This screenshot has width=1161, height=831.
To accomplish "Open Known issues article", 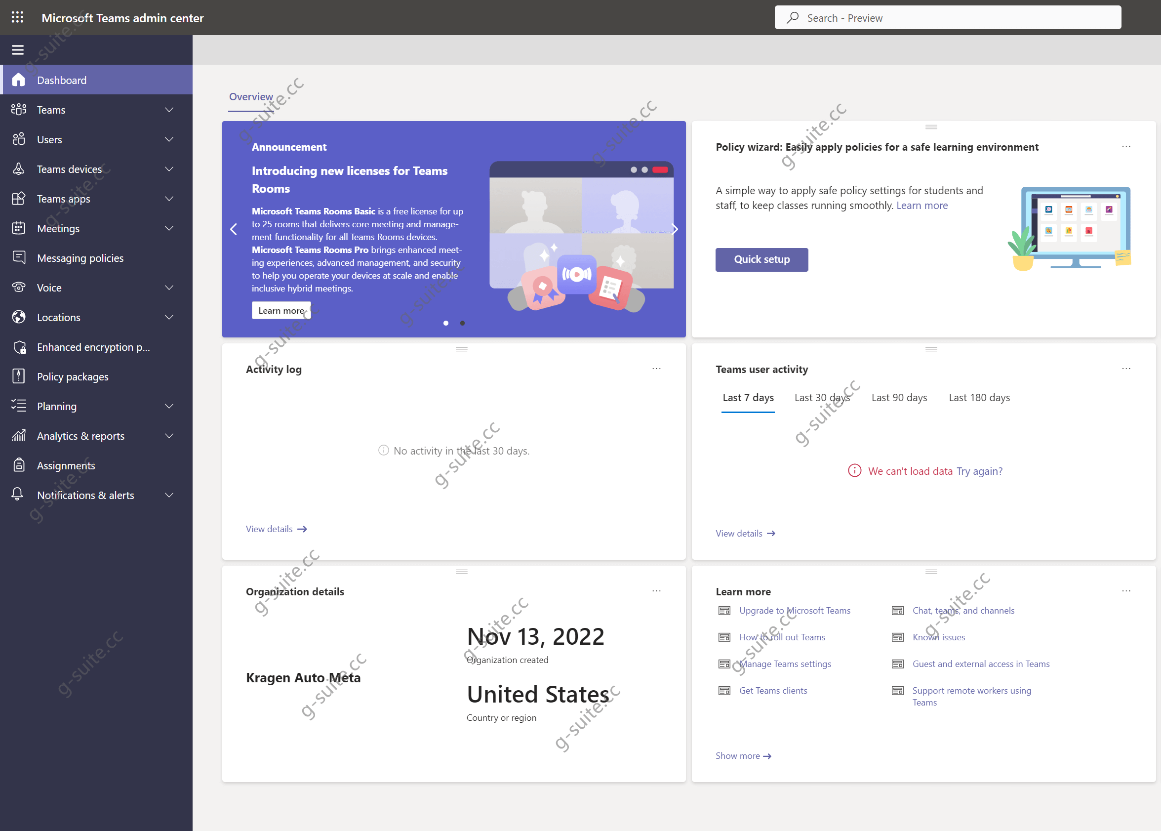I will pyautogui.click(x=938, y=637).
